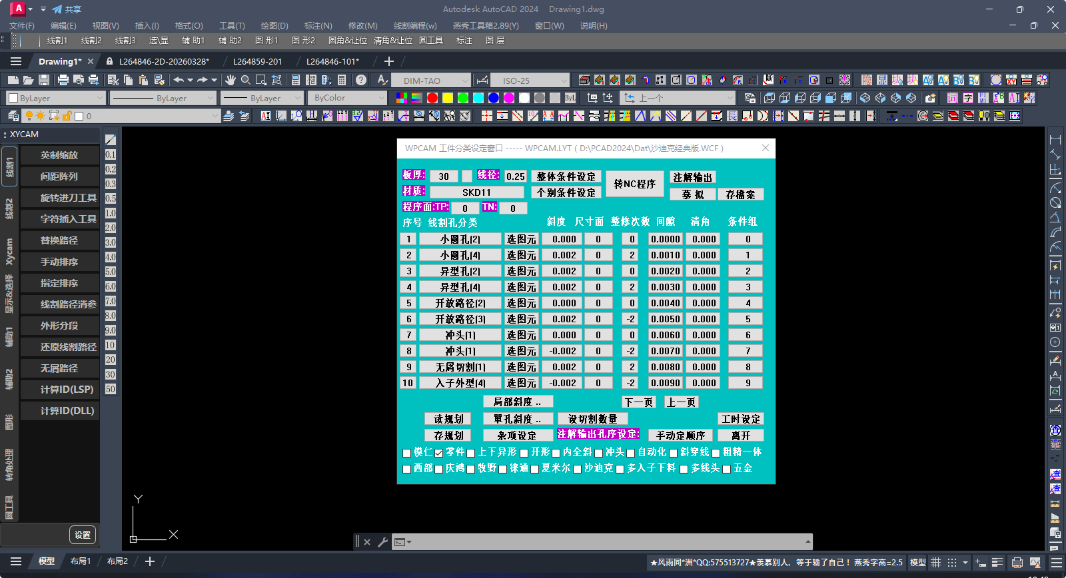The height and width of the screenshot is (578, 1066).
Task: Open the 标注(N) menu
Action: (318, 25)
